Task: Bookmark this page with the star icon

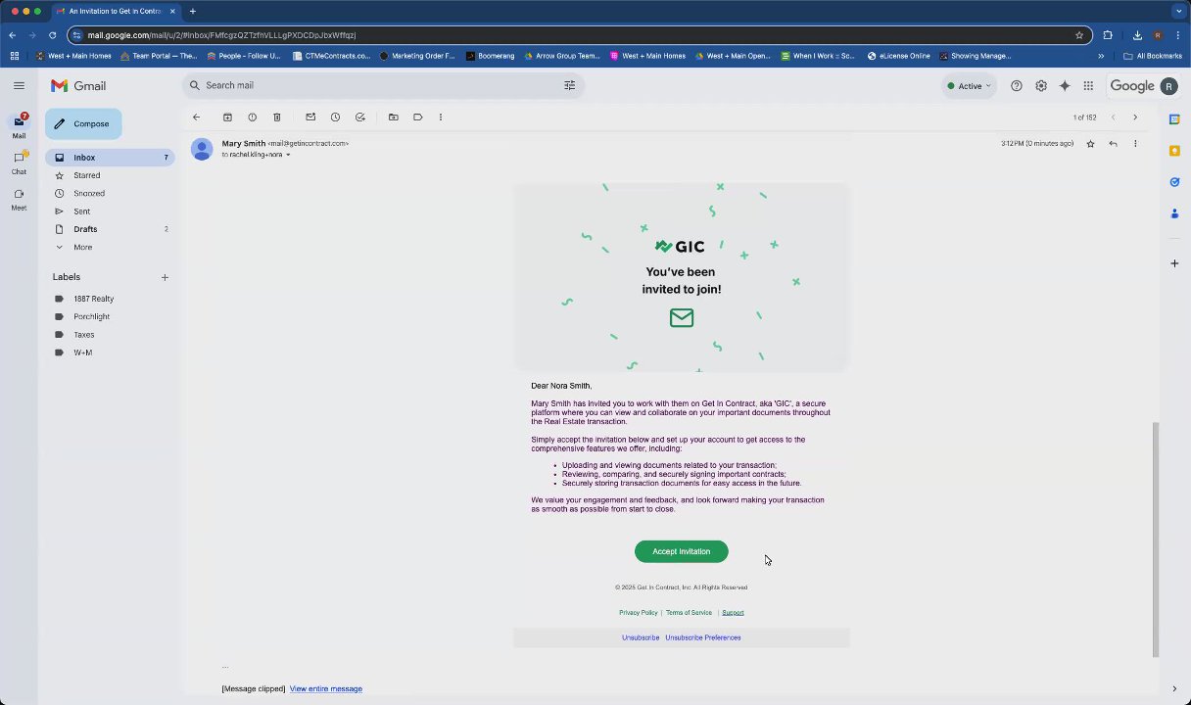Action: coord(1079,35)
